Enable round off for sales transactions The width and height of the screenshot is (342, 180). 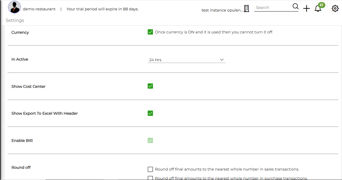(x=150, y=169)
